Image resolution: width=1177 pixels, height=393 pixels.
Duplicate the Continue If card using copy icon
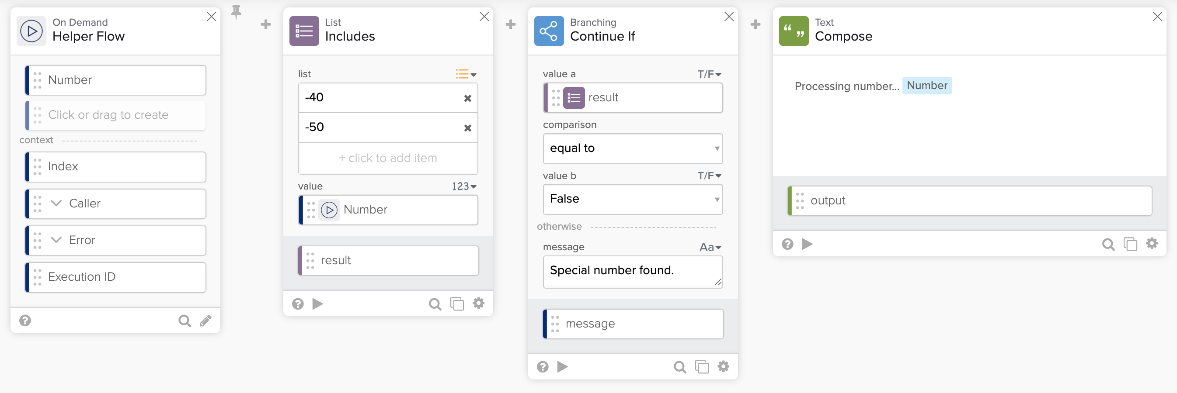click(701, 366)
